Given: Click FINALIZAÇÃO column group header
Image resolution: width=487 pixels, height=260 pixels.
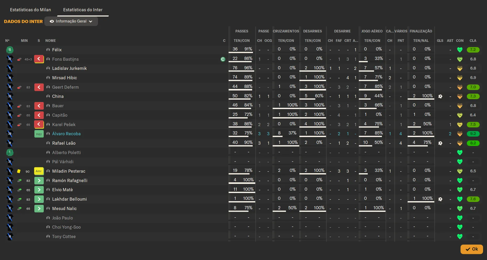Looking at the screenshot, I should [421, 31].
